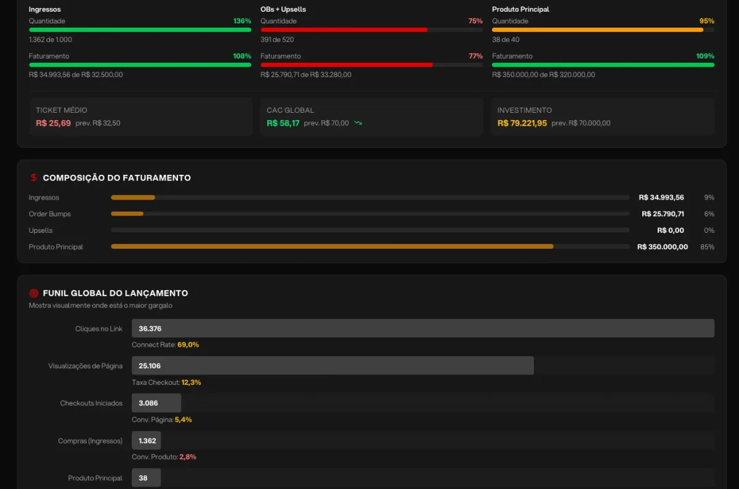Click the 136% Ingressos quantity percentage

click(242, 21)
